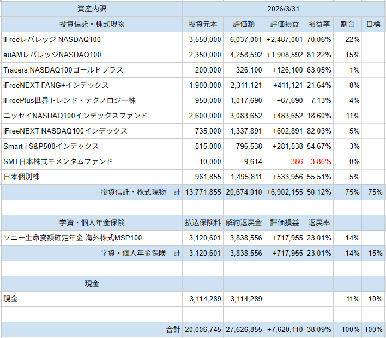386x338 pixels.
Task: Select Tracers NASDAQ100ゴールドプラス row label
Action: click(x=63, y=70)
